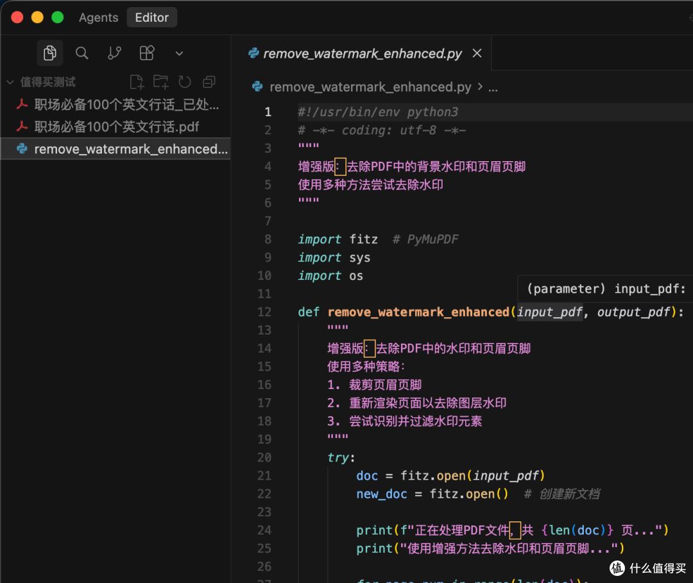Screen dimensions: 693x583
Task: Select remove_watermark_enhanced... file in explorer
Action: tap(116, 149)
